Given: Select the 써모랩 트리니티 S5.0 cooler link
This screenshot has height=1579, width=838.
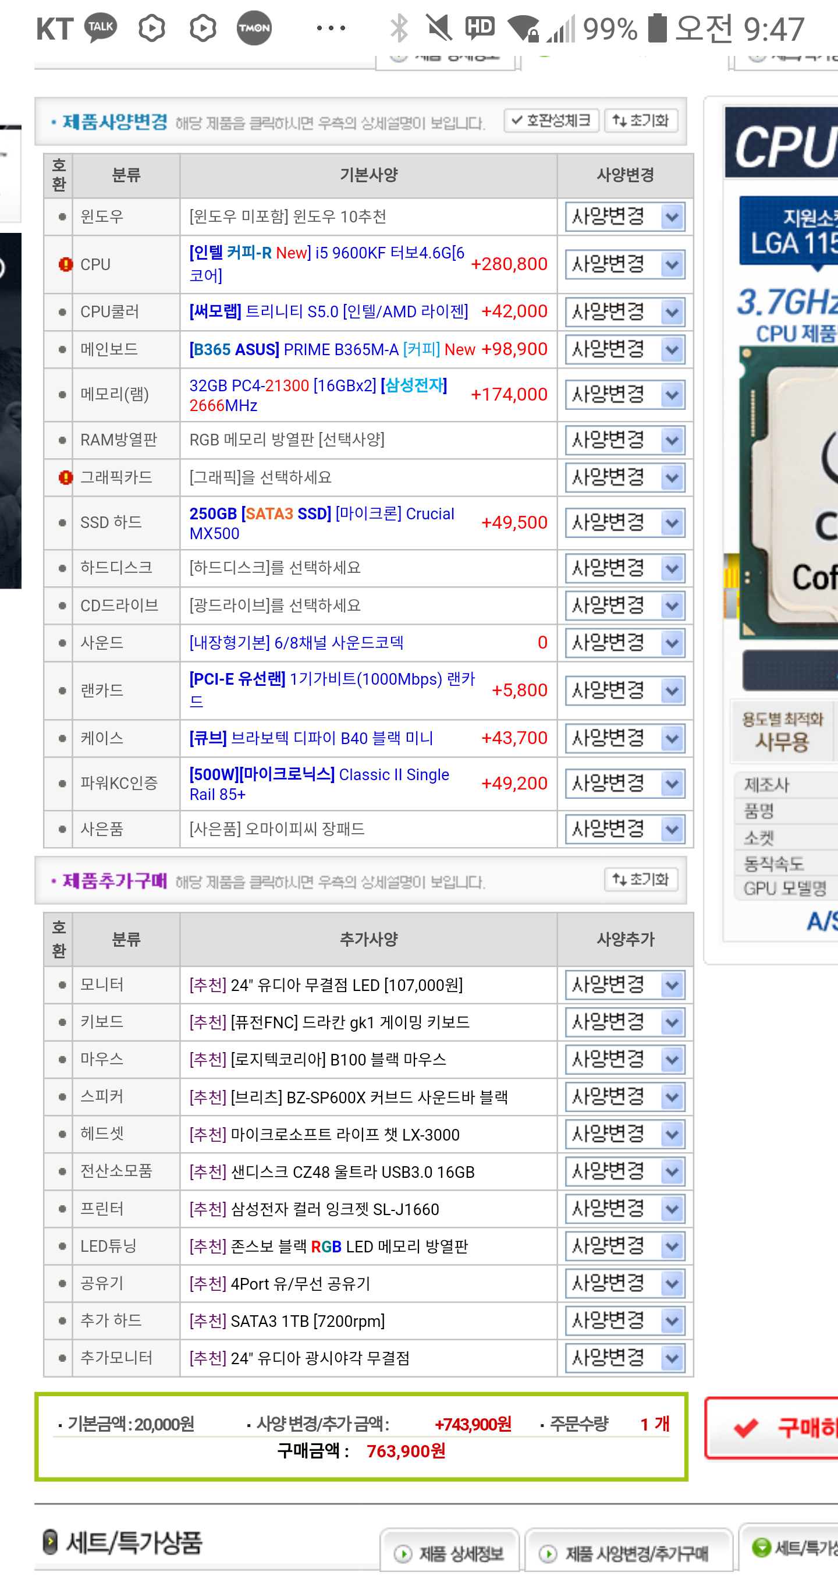Looking at the screenshot, I should [329, 311].
